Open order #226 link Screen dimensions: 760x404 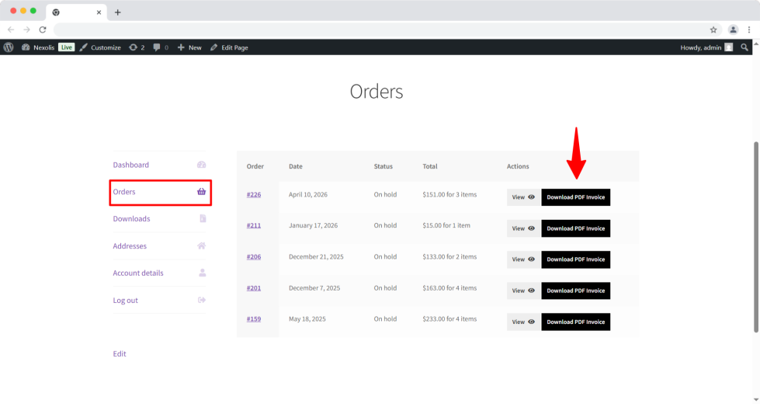pos(254,194)
